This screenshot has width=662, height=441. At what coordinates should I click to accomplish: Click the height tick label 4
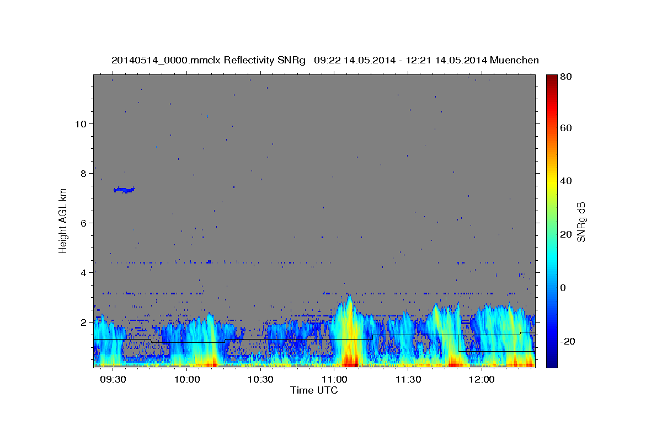click(x=84, y=272)
